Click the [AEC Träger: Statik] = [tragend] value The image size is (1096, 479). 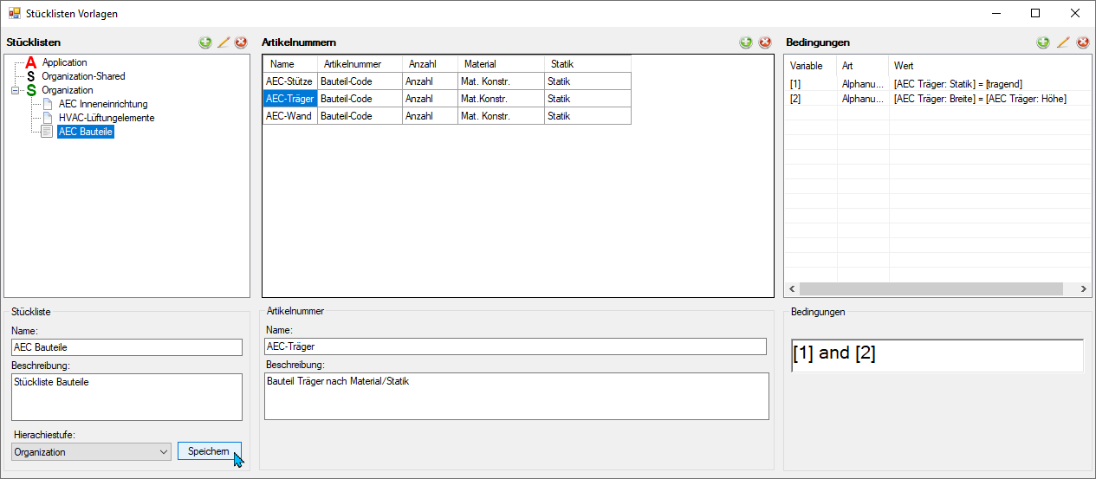[x=958, y=84]
